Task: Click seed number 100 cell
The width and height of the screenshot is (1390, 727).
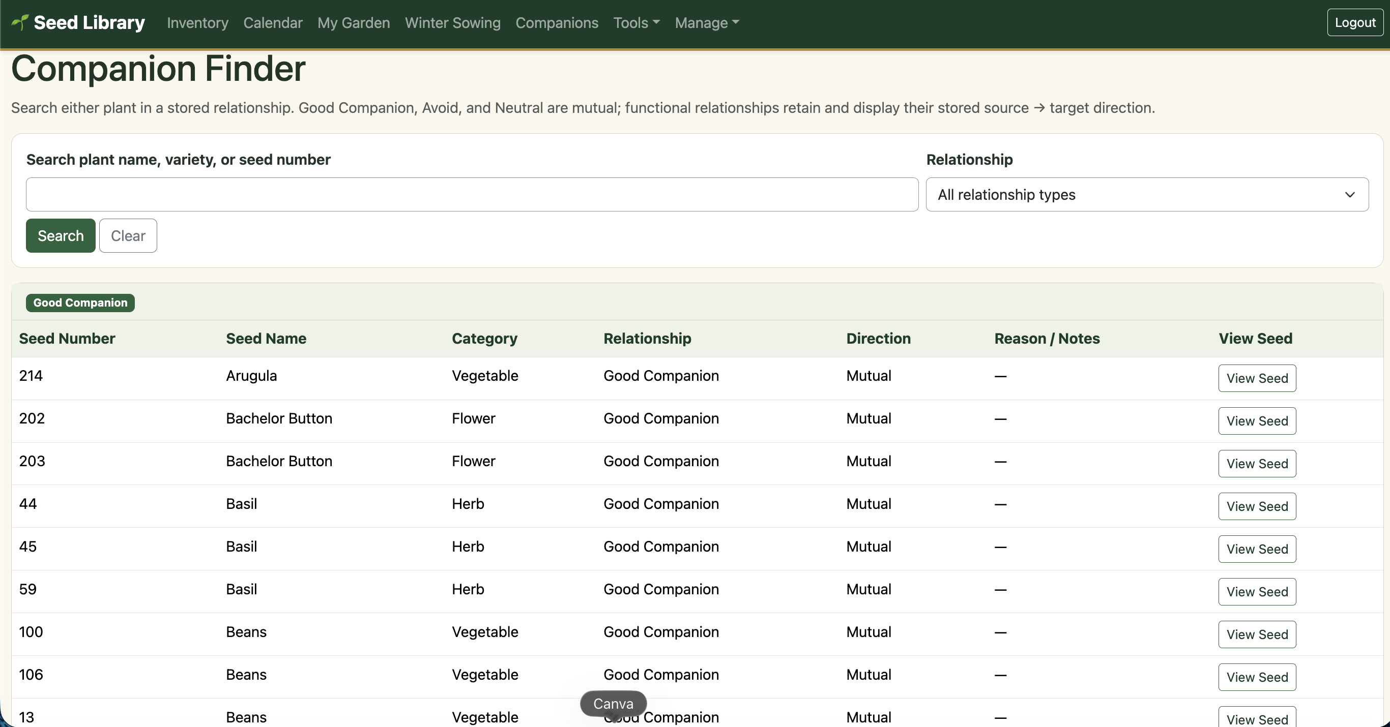Action: [31, 631]
